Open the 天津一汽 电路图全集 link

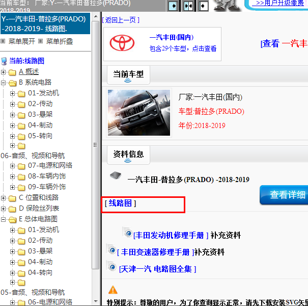pyautogui.click(x=157, y=269)
